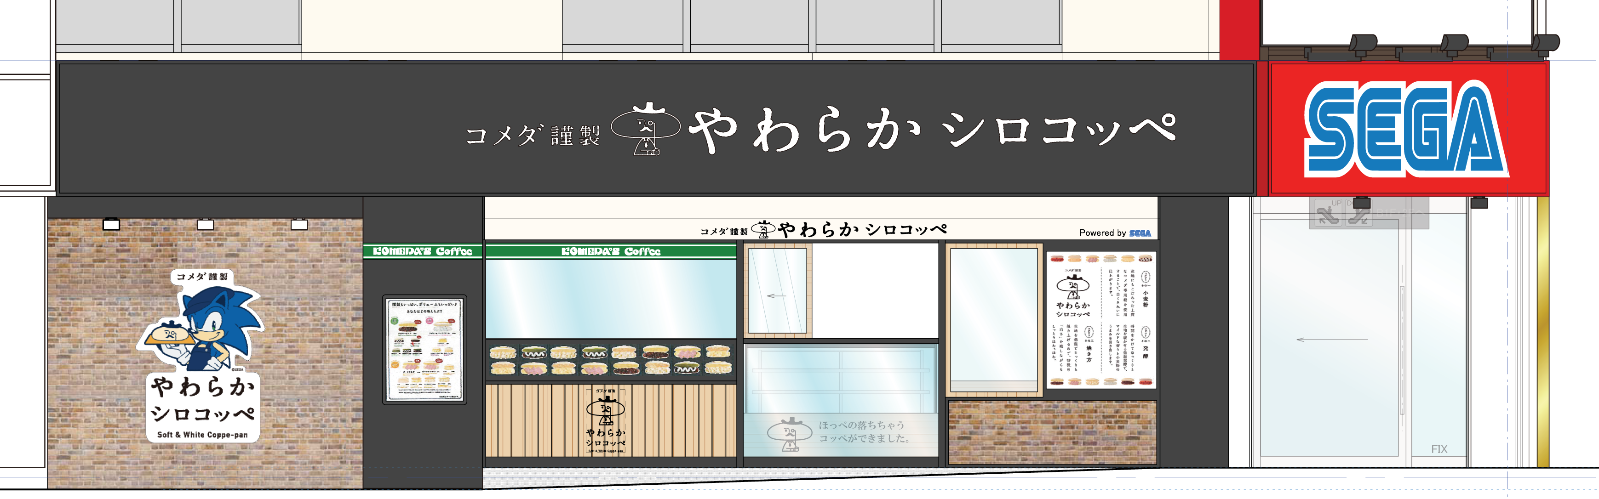The width and height of the screenshot is (1599, 499).
Task: Click the small blue SEGA logo after 'Powered by'
Action: coord(1140,233)
